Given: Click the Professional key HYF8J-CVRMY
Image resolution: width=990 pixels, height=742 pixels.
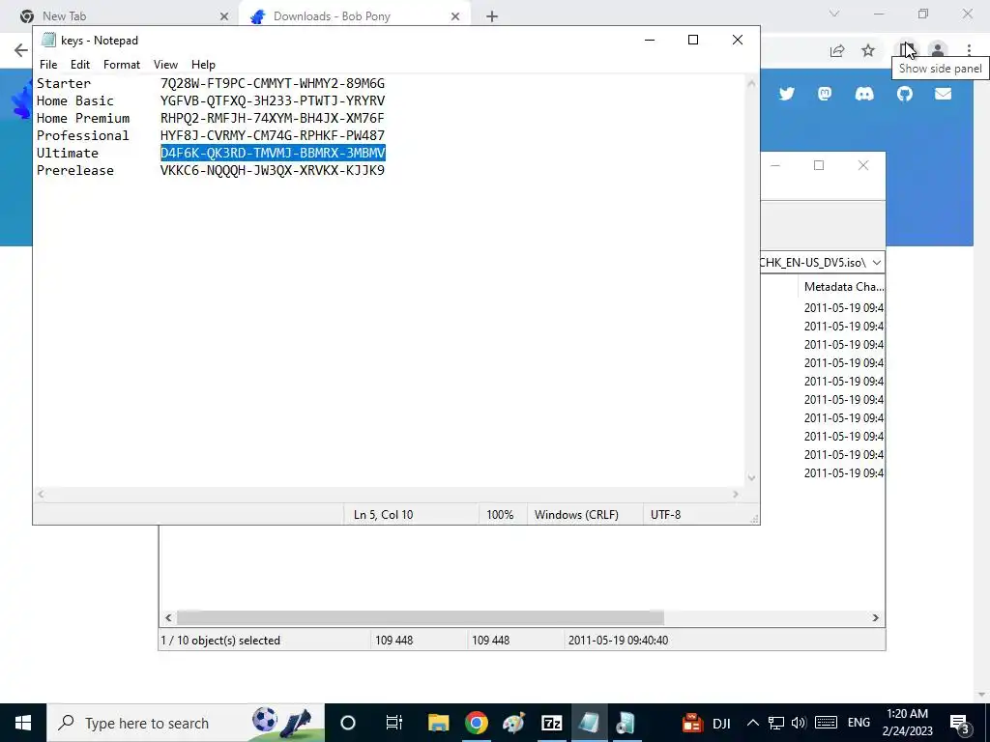Looking at the screenshot, I should 273,135.
